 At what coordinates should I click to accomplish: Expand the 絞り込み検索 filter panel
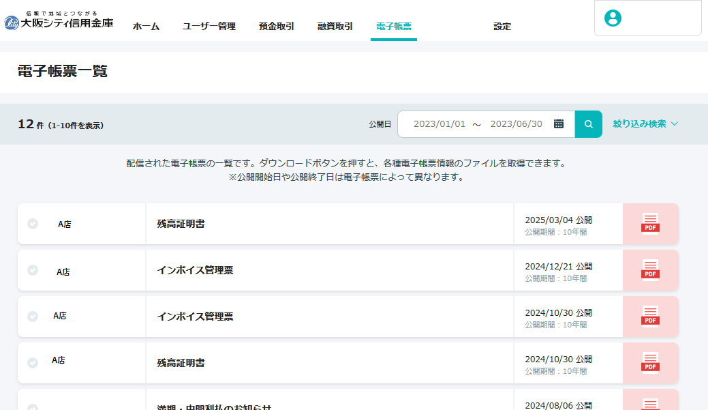(645, 124)
